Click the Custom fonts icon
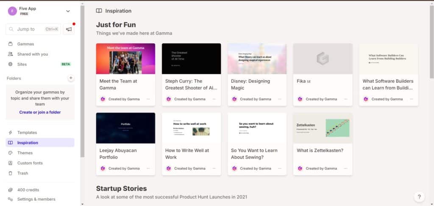Screen dimensions: 434x206 [x=11, y=163]
